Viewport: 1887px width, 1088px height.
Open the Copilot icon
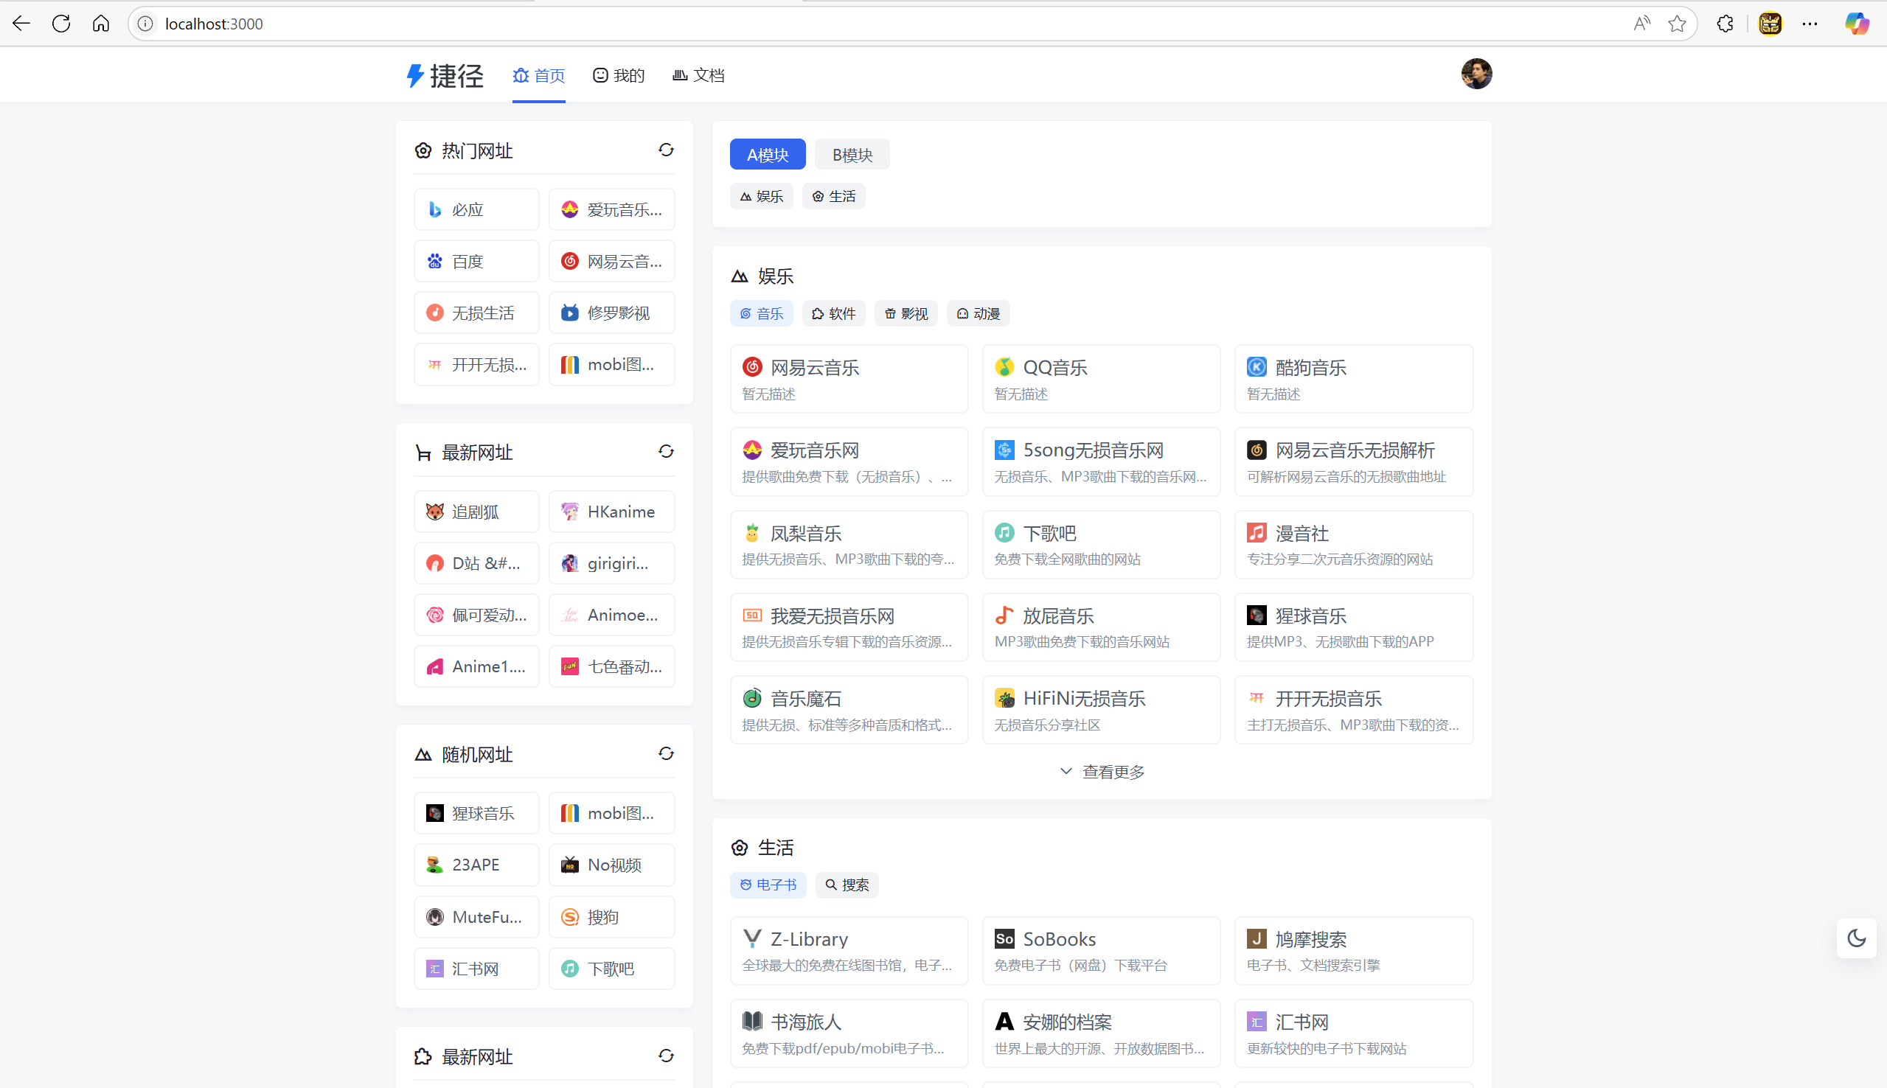click(x=1856, y=24)
